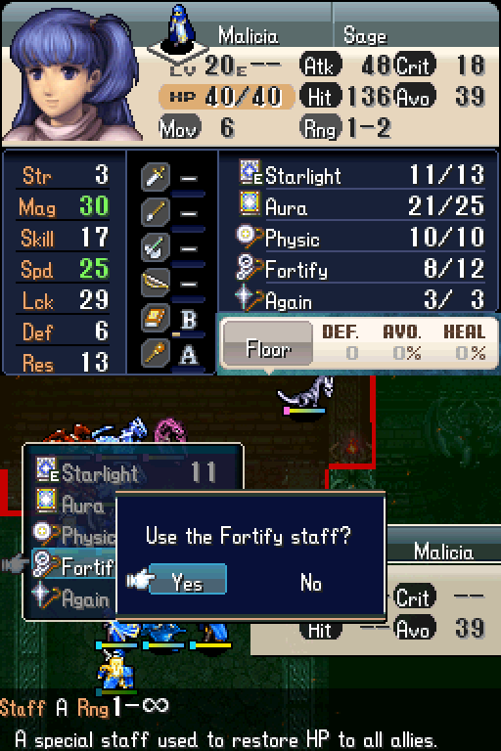The height and width of the screenshot is (751, 501).
Task: Click the sword weapon rank icon
Action: [156, 177]
